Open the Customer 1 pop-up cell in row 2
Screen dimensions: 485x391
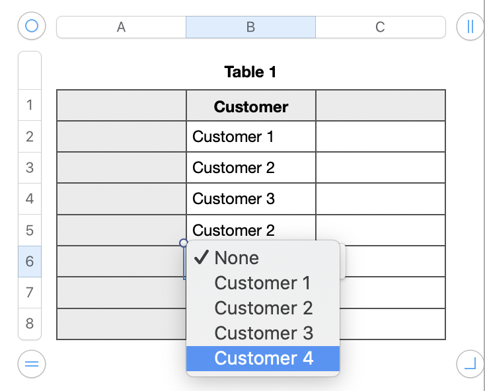(251, 137)
